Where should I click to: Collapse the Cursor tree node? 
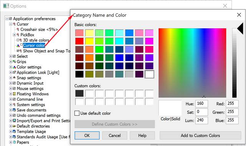(10, 24)
